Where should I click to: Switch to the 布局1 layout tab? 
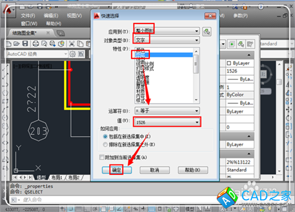[57, 178]
